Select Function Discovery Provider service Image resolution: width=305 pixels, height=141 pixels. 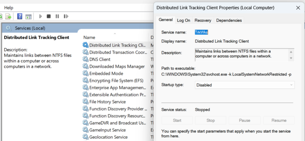click(x=118, y=109)
